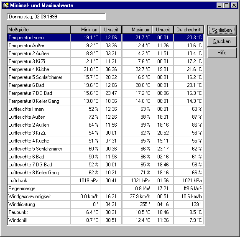Click the 1019 hPa minimum pressure cell

[x=85, y=181]
